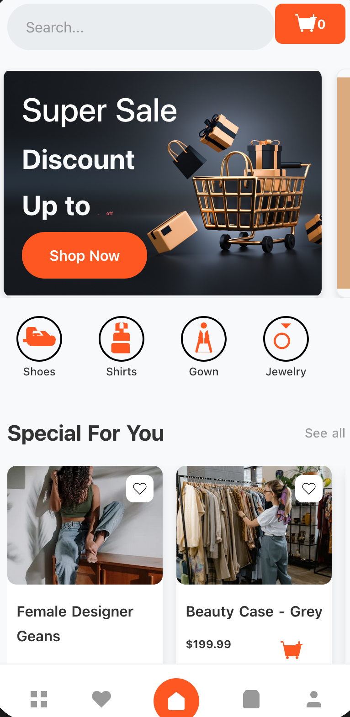Select the Shoes category icon
This screenshot has width=350, height=717.
(39, 339)
